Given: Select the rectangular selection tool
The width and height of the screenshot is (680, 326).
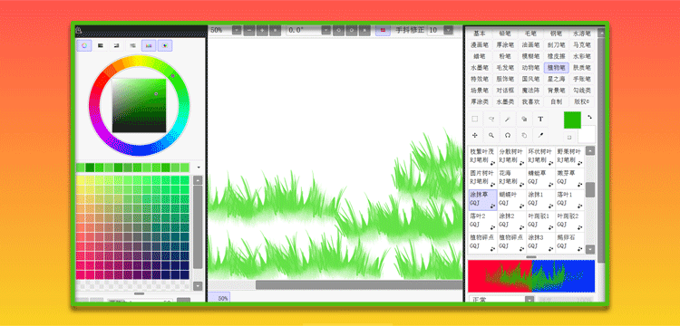Looking at the screenshot, I should (475, 119).
